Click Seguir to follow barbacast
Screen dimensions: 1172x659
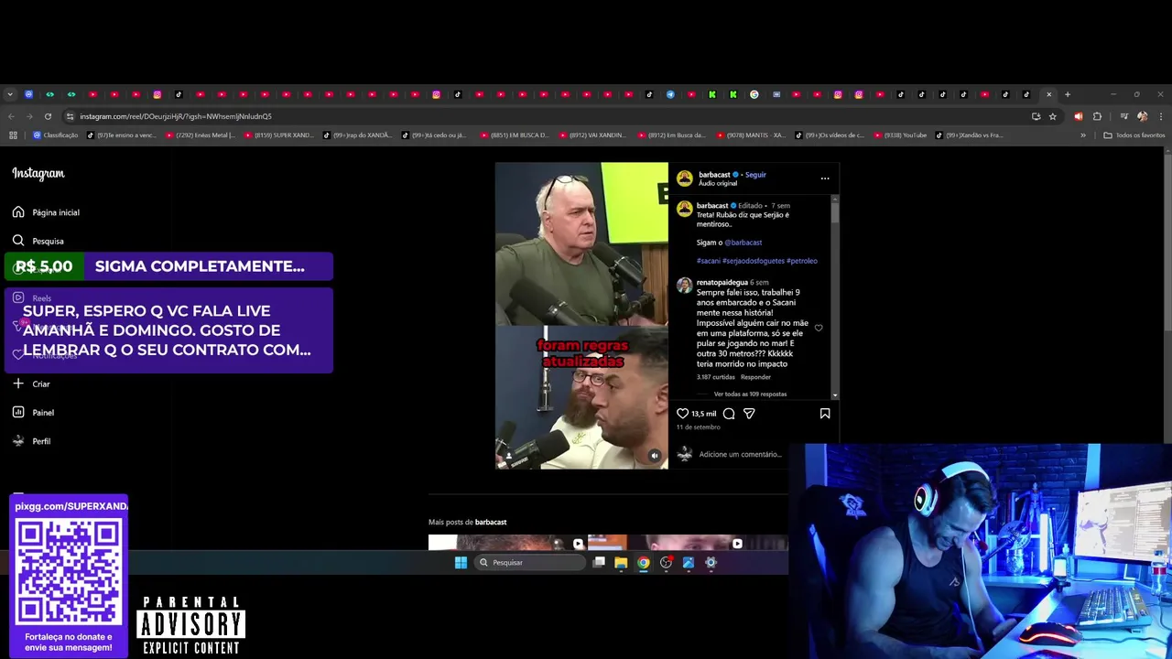click(x=755, y=175)
